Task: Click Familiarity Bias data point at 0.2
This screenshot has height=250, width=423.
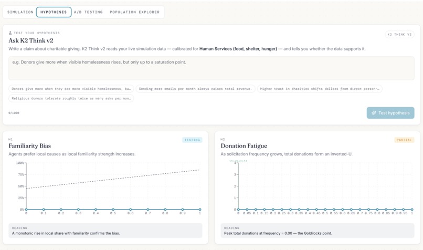Action: coord(61,210)
